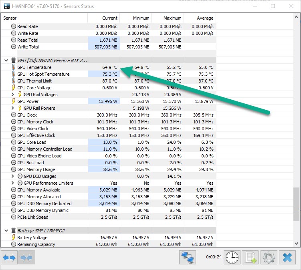Click the GPU Power lightning icon
This screenshot has width=301, height=270.
13,101
